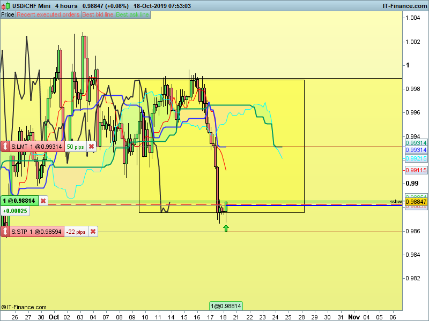The width and height of the screenshot is (429, 321).
Task: Click the Nov month label on the time axis
Action: click(354, 317)
